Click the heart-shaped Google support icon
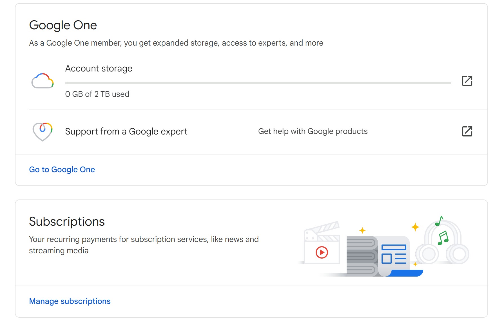Screen dimensions: 495x323 (43, 131)
